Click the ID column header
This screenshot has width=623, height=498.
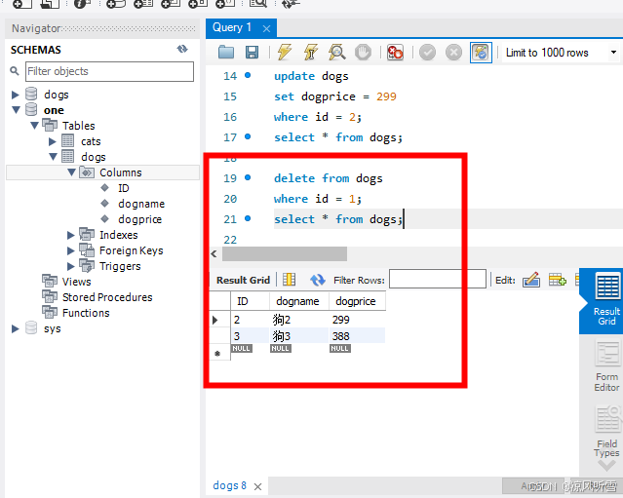pyautogui.click(x=250, y=301)
